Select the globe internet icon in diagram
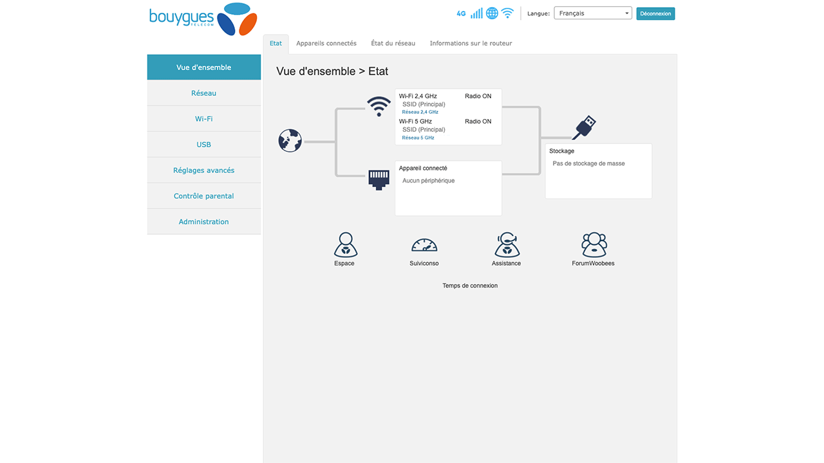 (290, 140)
